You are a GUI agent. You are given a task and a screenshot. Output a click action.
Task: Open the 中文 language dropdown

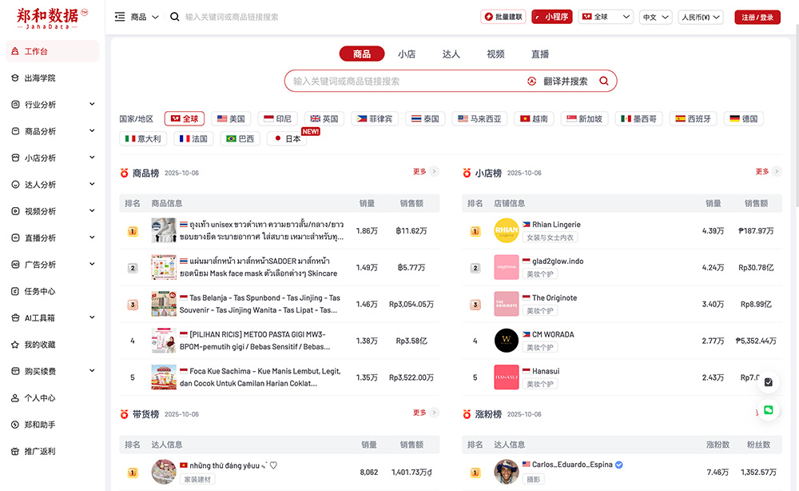tap(655, 17)
